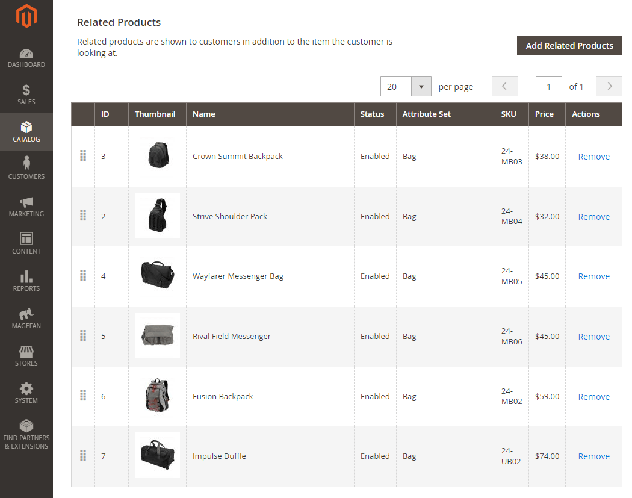632x498 pixels.
Task: Go to previous page arrow
Action: point(504,87)
